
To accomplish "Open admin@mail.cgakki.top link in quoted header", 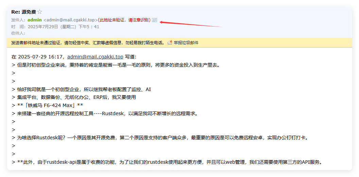I will pos(95,57).
